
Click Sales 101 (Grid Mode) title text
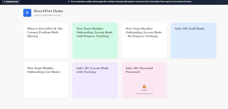click(190, 28)
